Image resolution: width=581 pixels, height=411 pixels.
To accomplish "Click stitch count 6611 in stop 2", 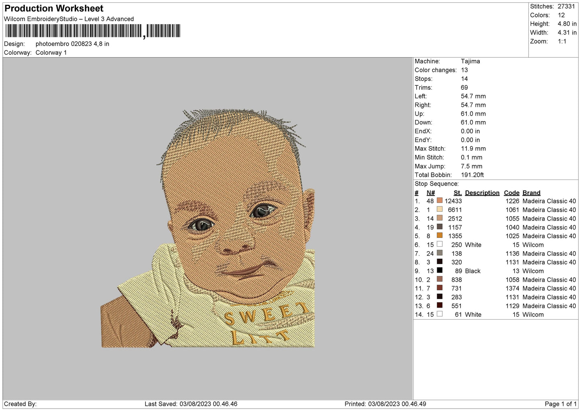I will click(x=455, y=210).
